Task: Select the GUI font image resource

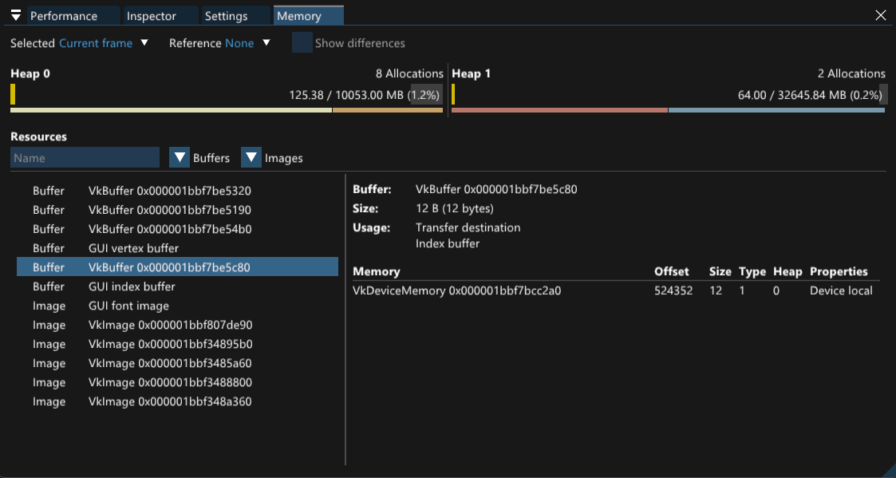Action: (128, 306)
